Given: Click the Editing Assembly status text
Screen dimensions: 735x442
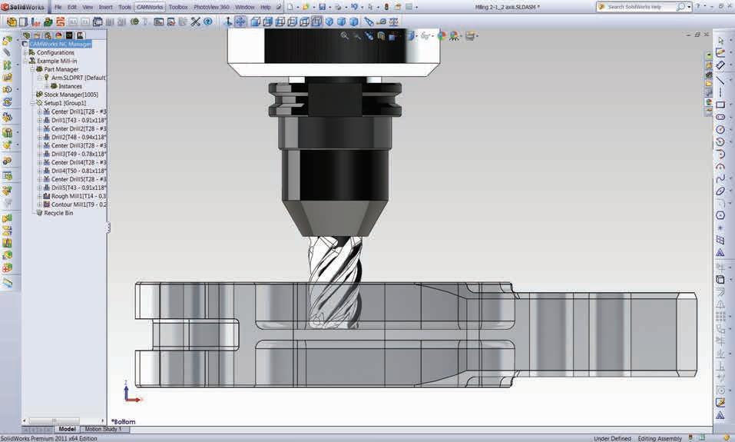Looking at the screenshot, I should coord(660,438).
